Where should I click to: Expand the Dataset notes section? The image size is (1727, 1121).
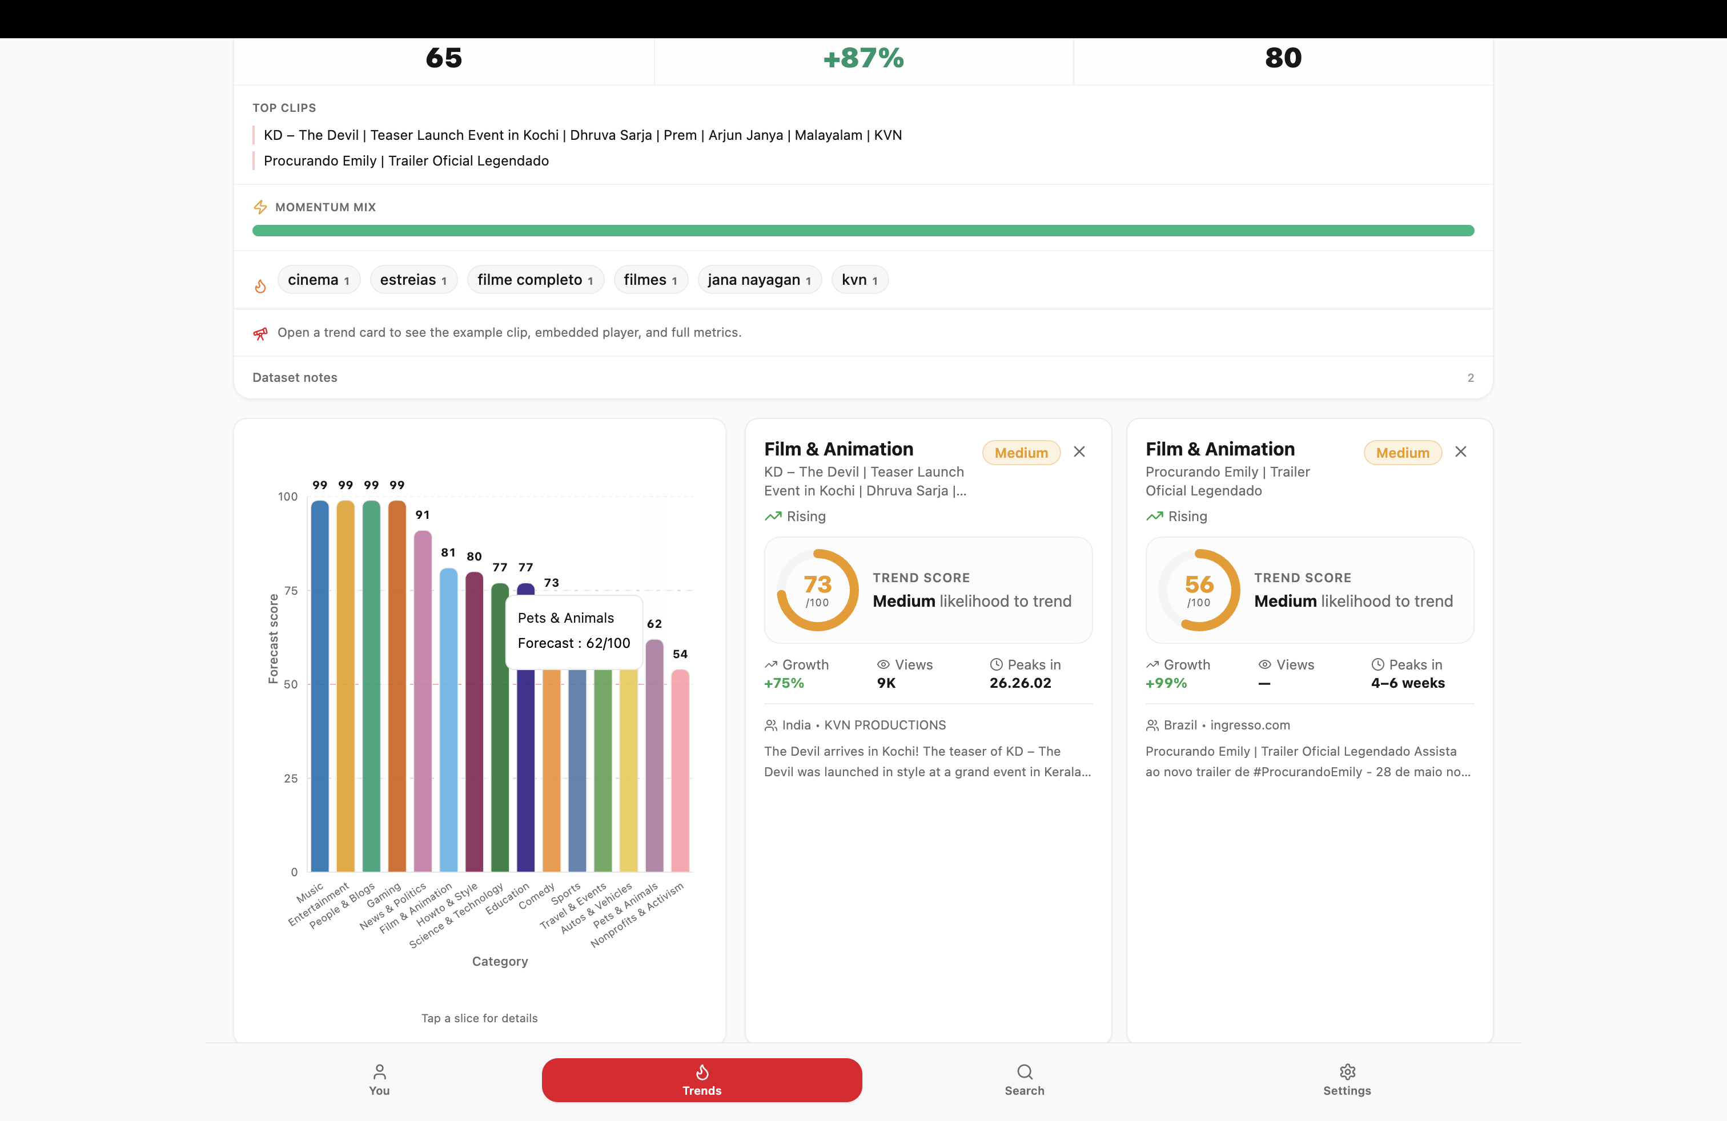[x=863, y=378]
